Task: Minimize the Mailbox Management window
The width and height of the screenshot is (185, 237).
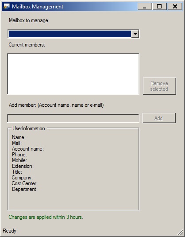Action: (145, 6)
